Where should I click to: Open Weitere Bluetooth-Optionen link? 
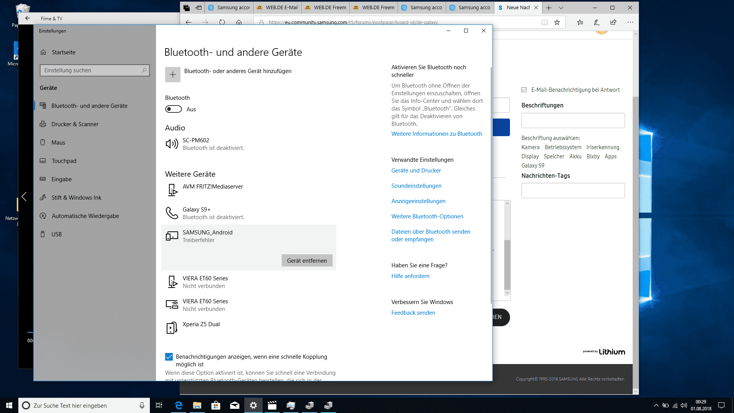pyautogui.click(x=427, y=216)
